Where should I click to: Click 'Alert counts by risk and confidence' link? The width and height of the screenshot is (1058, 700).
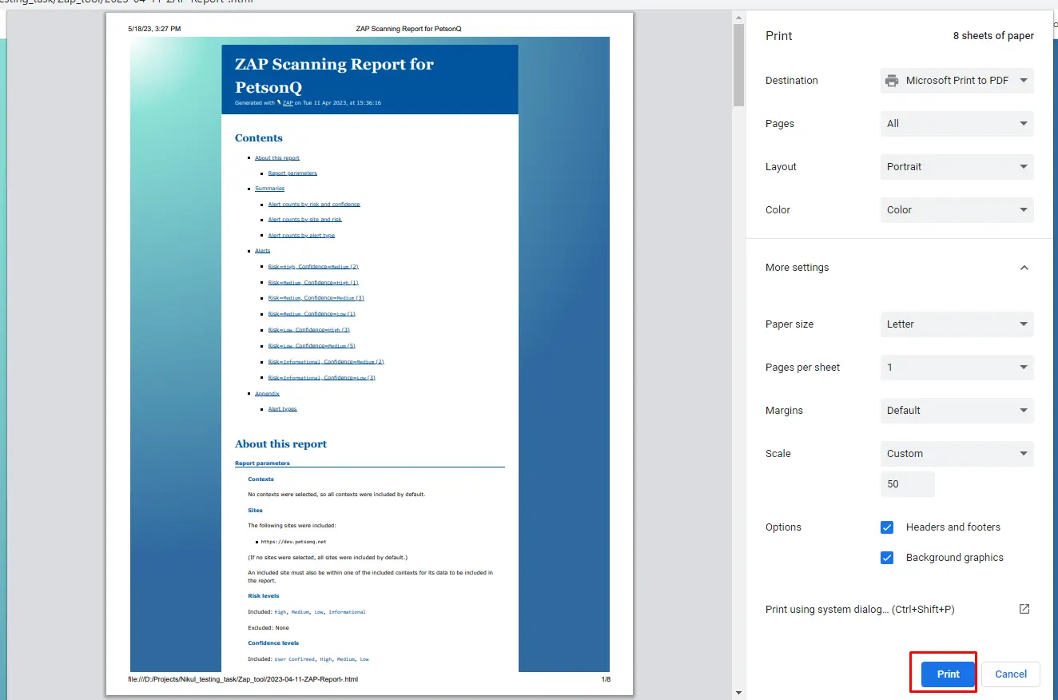pyautogui.click(x=314, y=205)
